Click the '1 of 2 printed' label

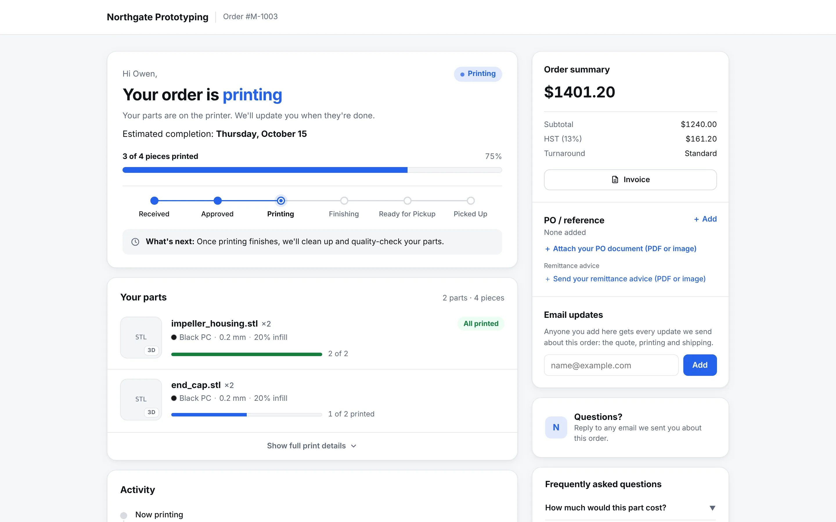click(x=351, y=414)
